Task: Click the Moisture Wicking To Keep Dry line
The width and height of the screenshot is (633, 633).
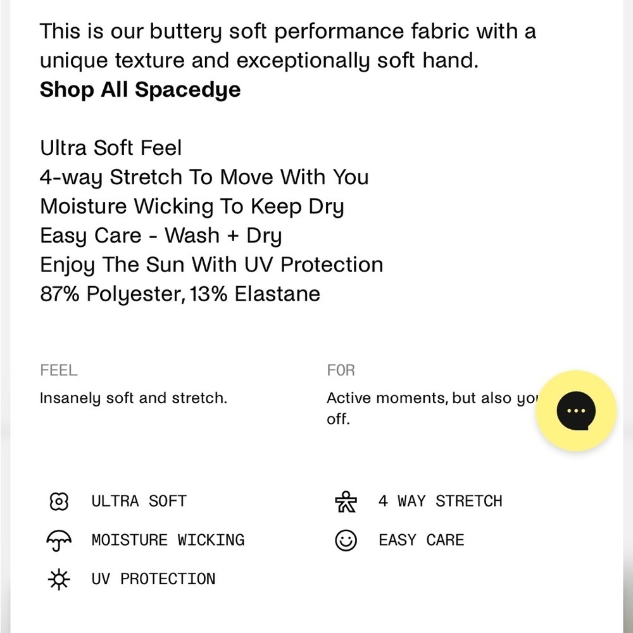Action: (192, 207)
